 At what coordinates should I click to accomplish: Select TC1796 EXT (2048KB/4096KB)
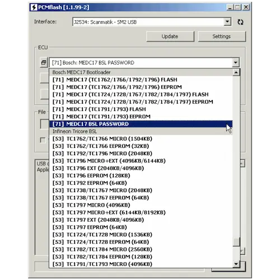point(141,168)
